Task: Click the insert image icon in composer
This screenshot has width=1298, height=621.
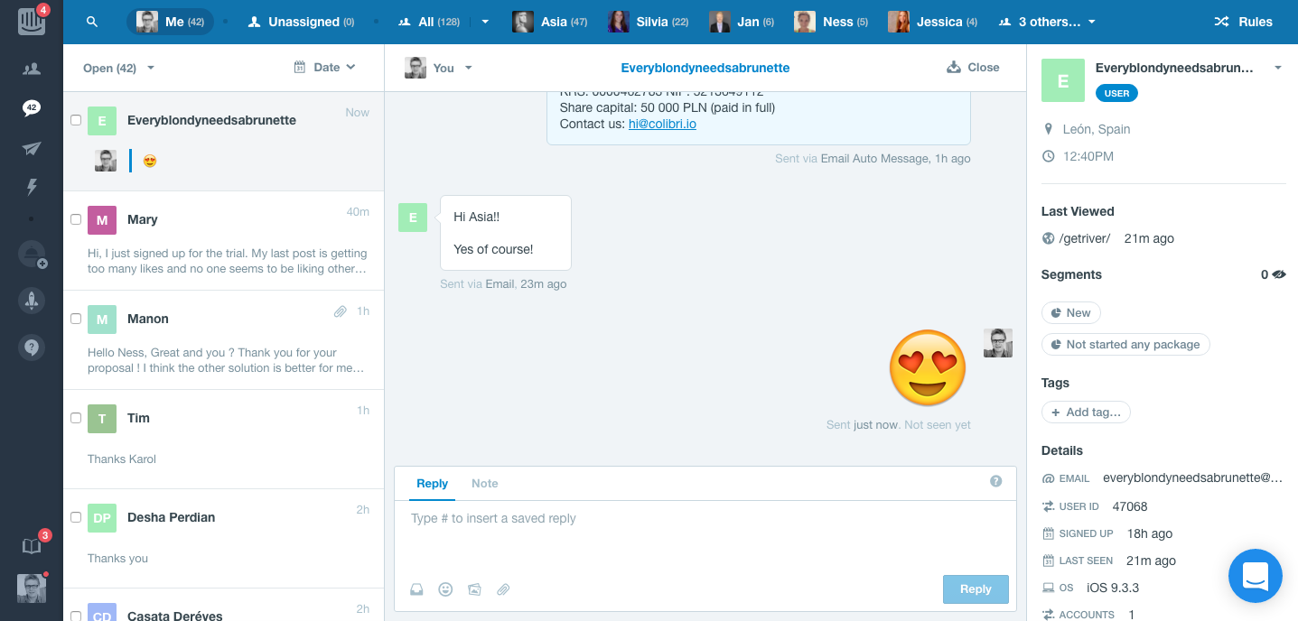Action: [474, 589]
